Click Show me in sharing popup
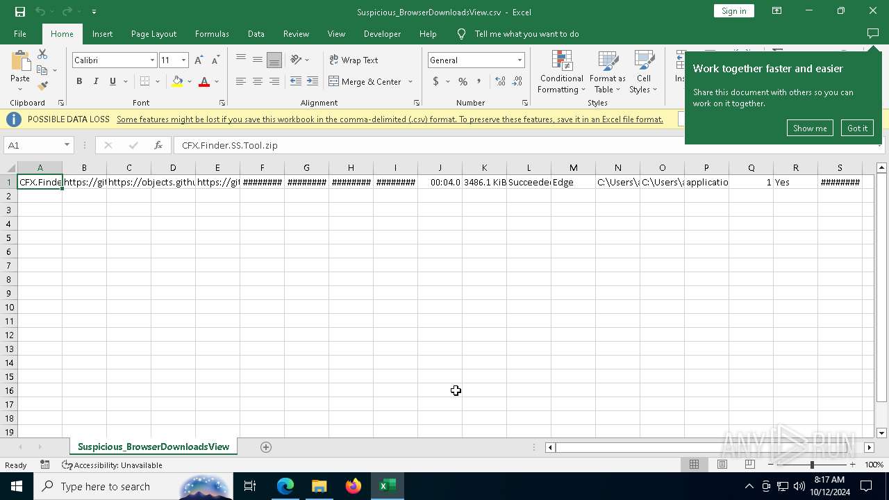The image size is (889, 500). [x=810, y=128]
